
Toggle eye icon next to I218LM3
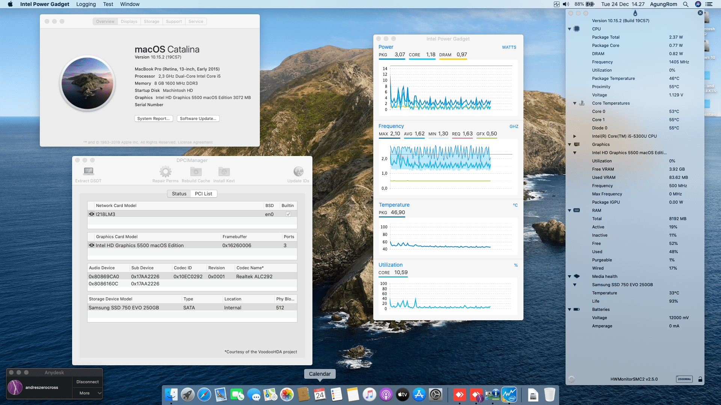91,214
